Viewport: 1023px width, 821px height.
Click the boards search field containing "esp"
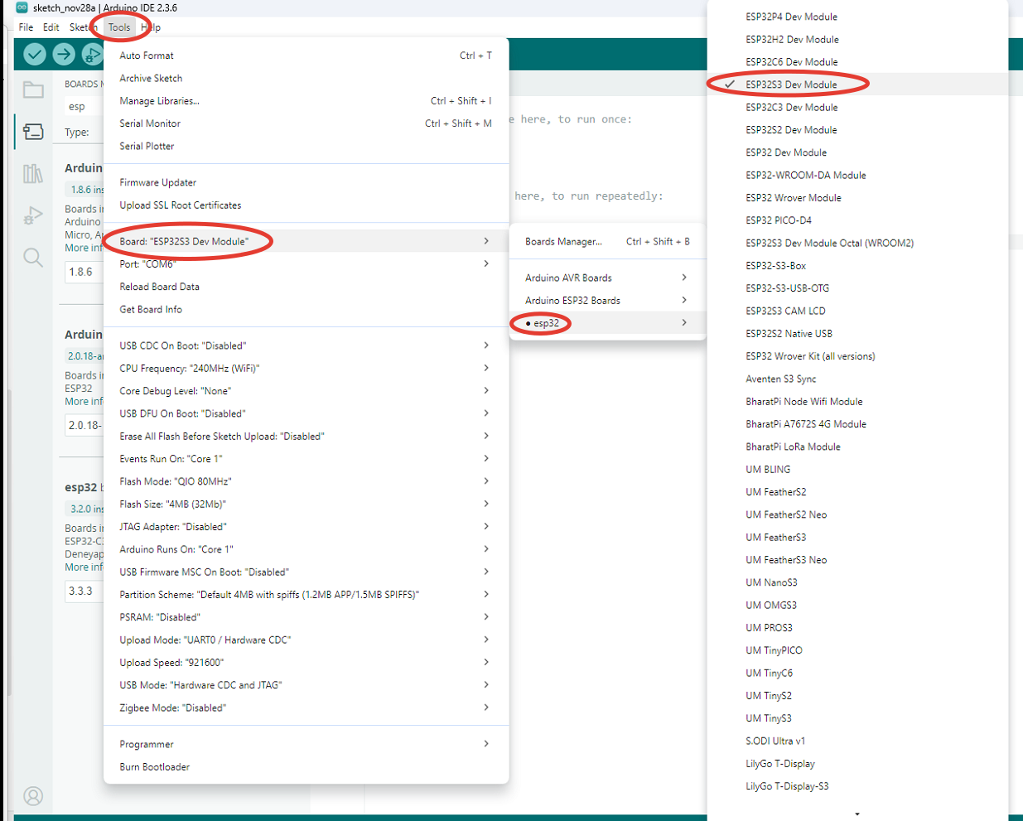coord(83,107)
